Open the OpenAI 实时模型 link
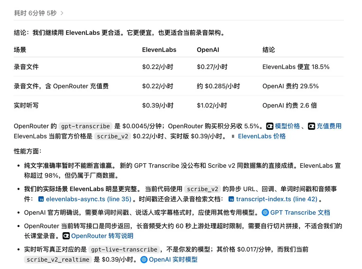 click(x=173, y=259)
